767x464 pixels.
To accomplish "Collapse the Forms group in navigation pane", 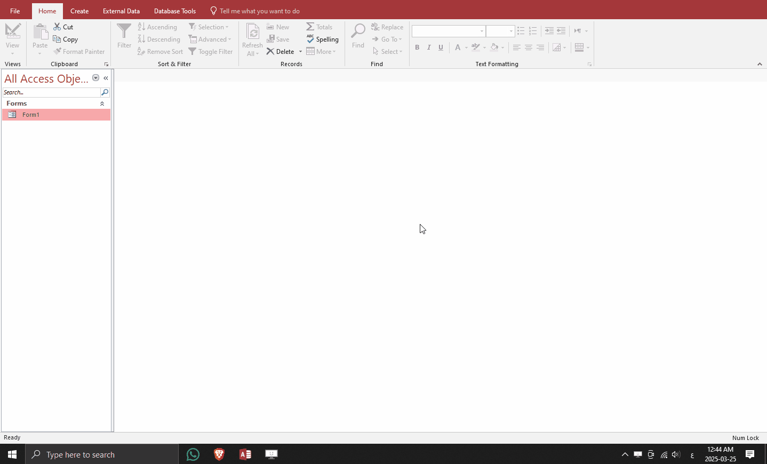I will 102,103.
